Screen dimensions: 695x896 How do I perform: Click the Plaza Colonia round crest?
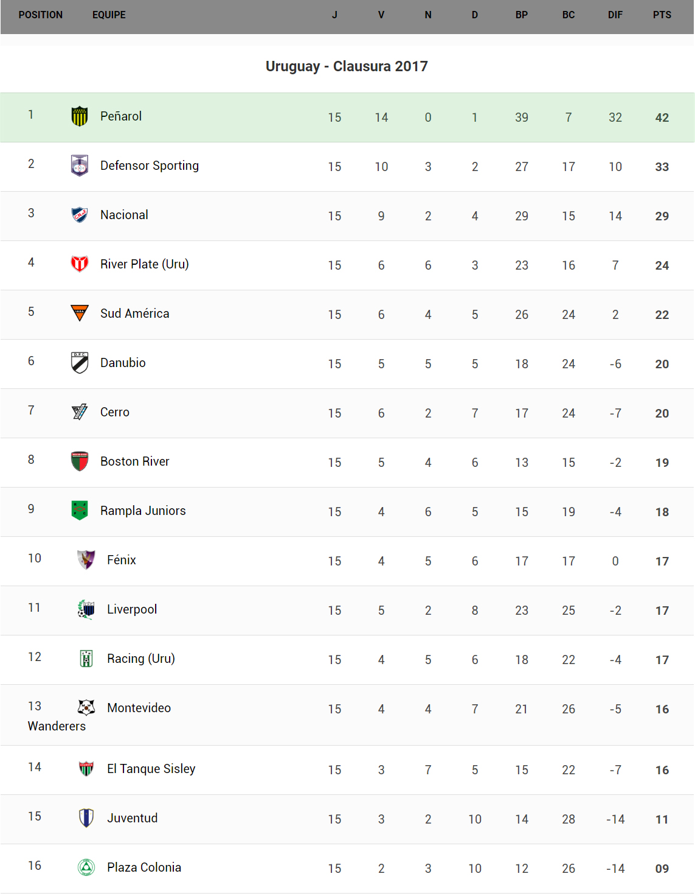pos(86,867)
